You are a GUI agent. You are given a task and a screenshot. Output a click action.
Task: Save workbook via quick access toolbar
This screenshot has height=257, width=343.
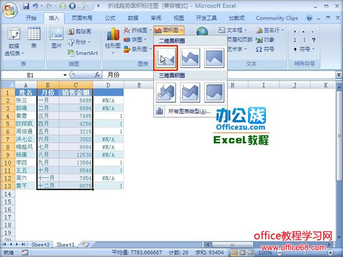coord(26,6)
